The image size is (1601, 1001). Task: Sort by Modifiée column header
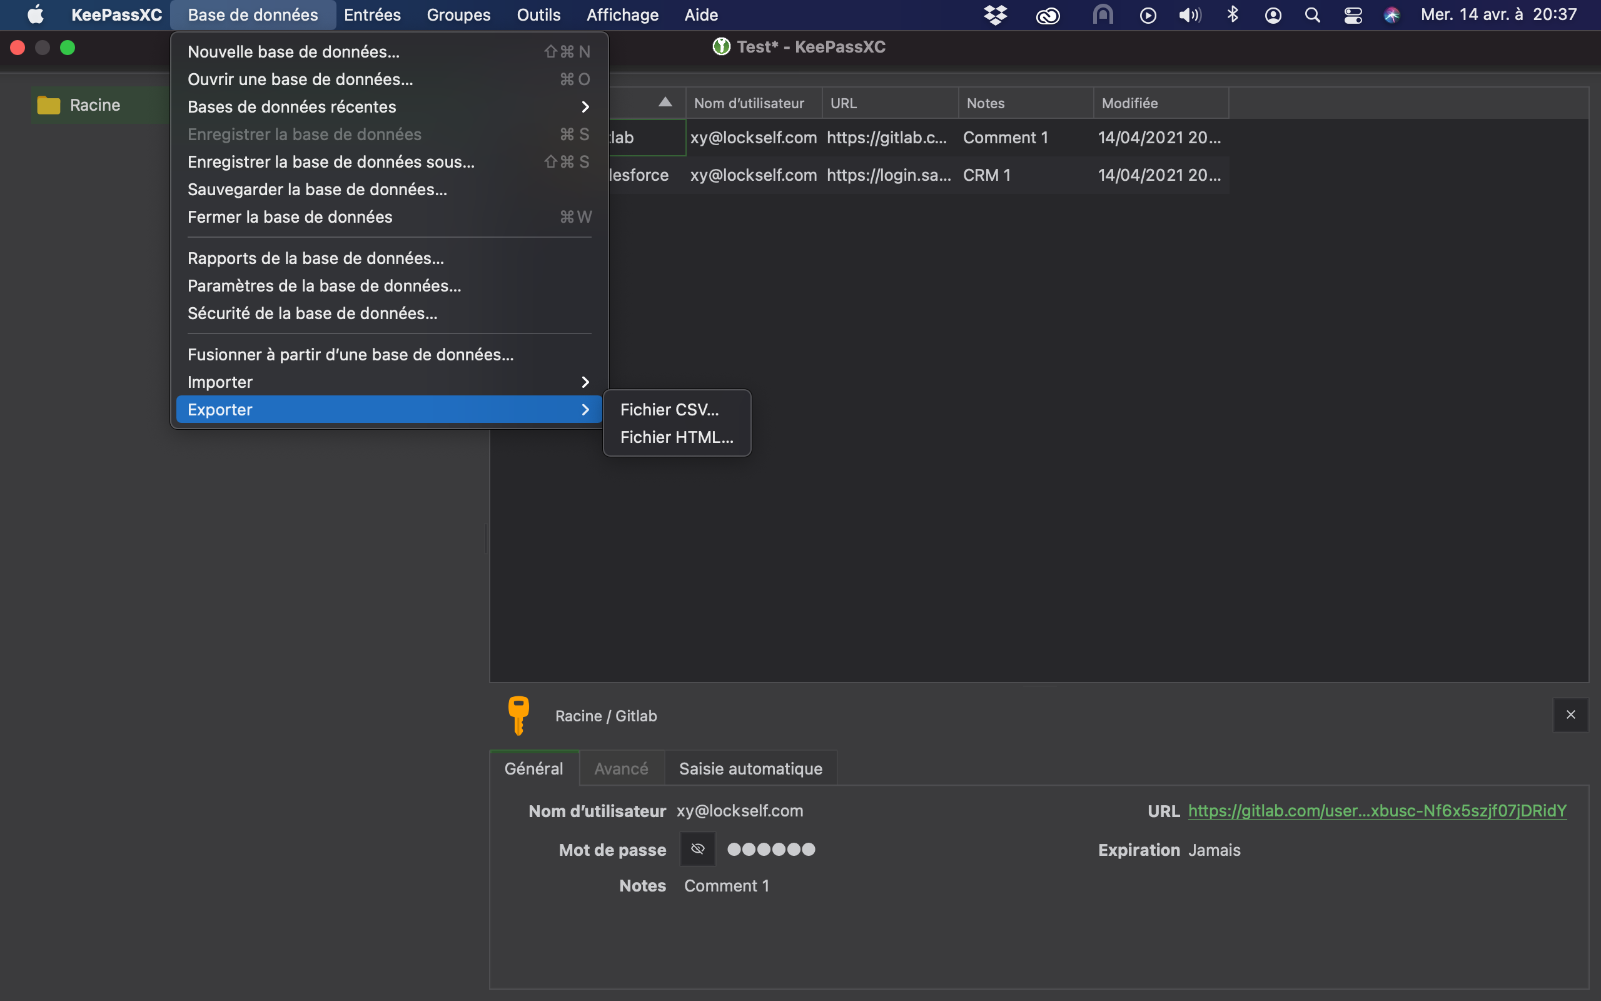coord(1162,103)
